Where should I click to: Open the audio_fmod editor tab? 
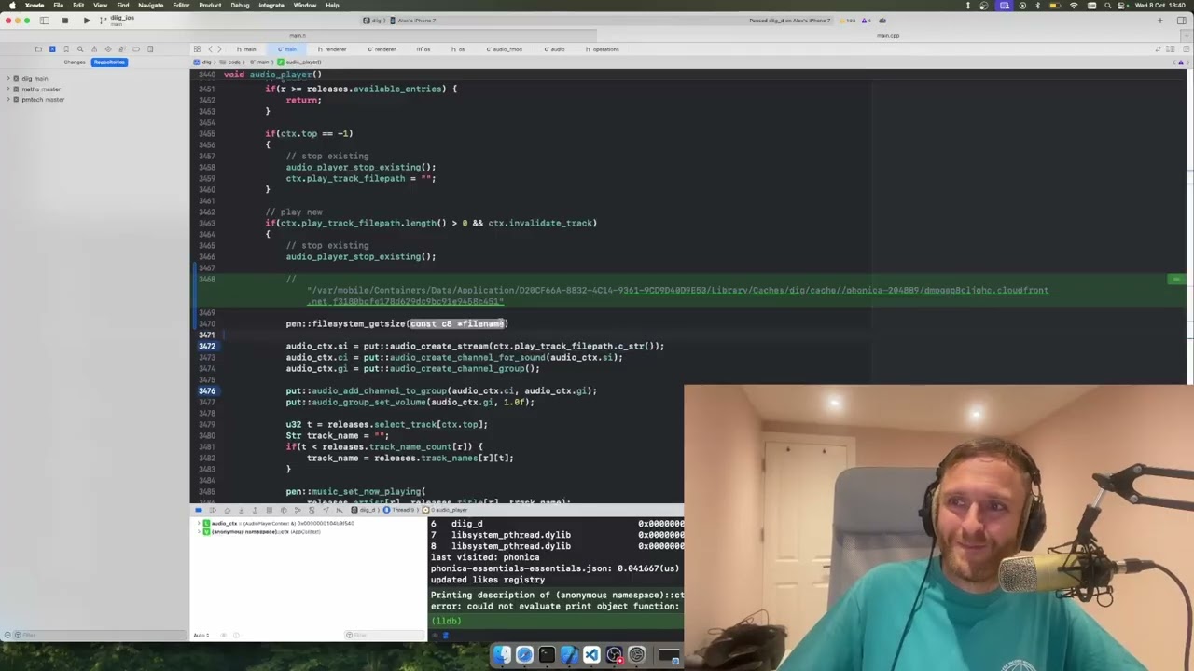[x=505, y=48]
